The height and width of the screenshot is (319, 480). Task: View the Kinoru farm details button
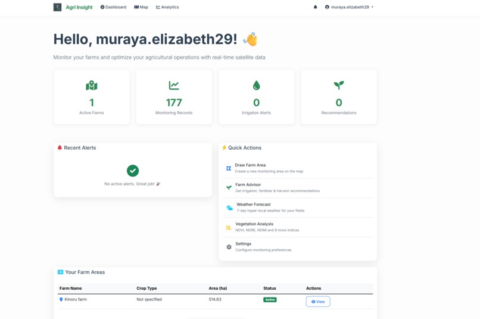(318, 302)
